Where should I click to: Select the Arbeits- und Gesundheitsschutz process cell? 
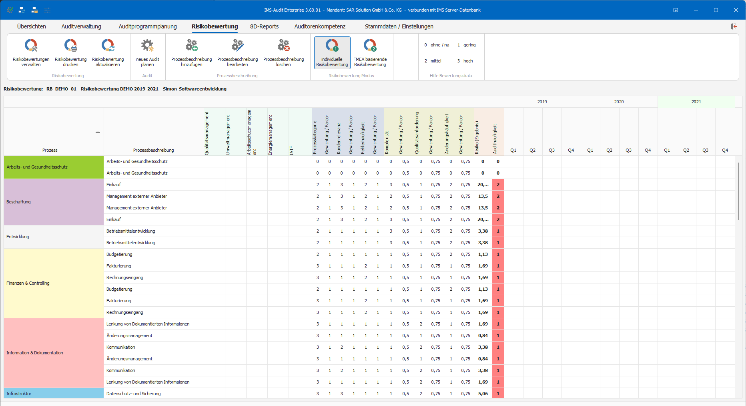point(54,167)
